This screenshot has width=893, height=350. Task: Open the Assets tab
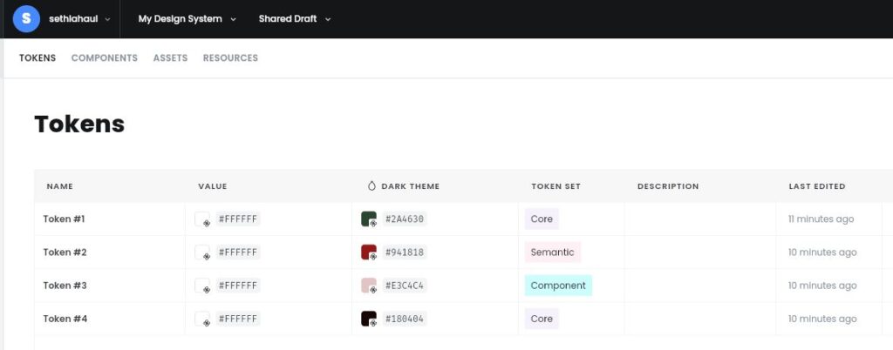(170, 58)
